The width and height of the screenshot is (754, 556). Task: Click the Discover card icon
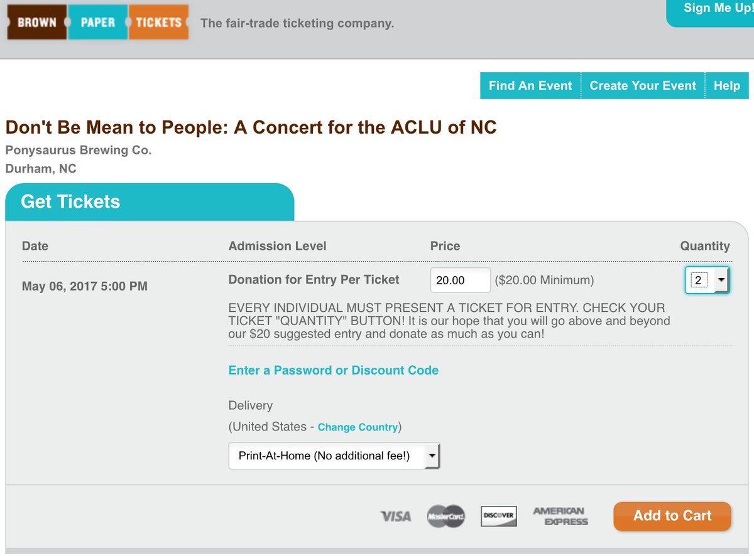tap(498, 516)
